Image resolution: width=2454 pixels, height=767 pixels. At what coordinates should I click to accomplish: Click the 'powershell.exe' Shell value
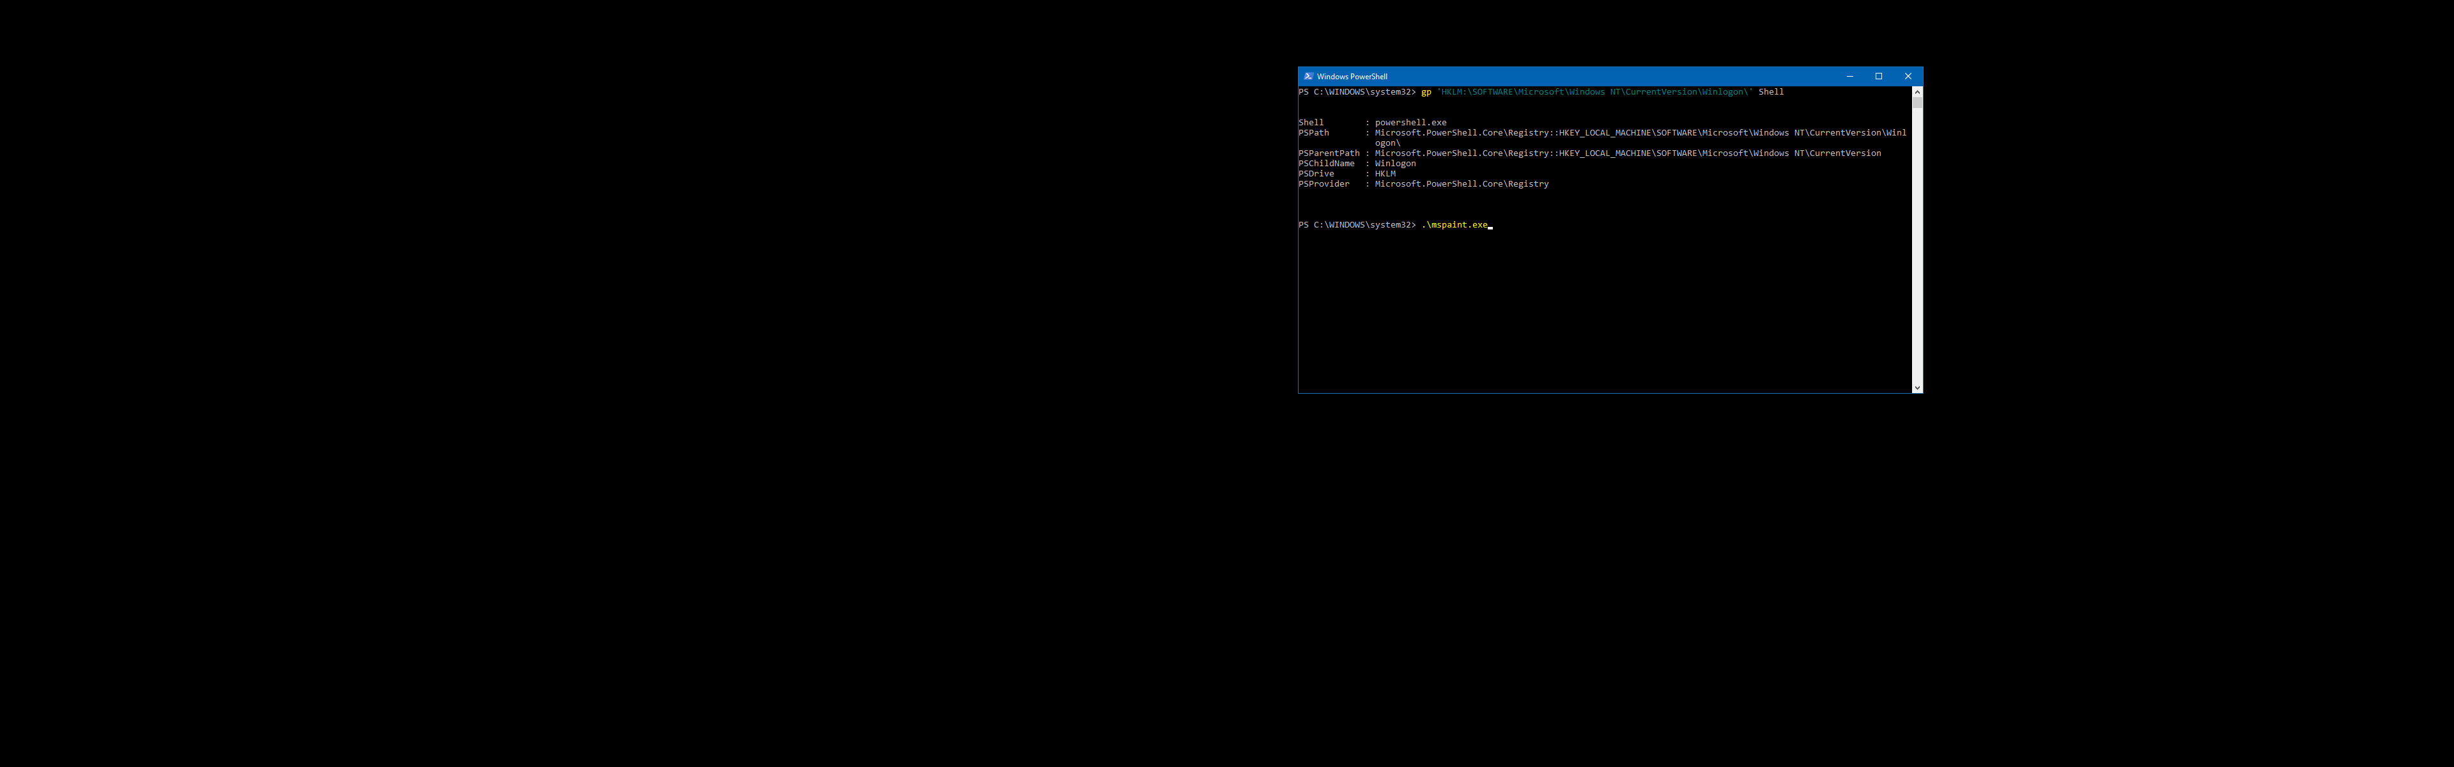pos(1410,123)
